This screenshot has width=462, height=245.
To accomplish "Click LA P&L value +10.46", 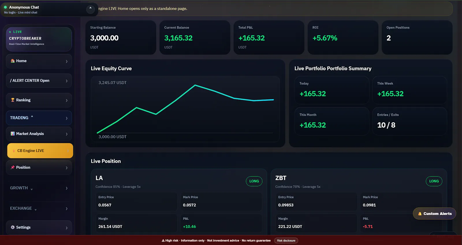I will click(x=189, y=227).
